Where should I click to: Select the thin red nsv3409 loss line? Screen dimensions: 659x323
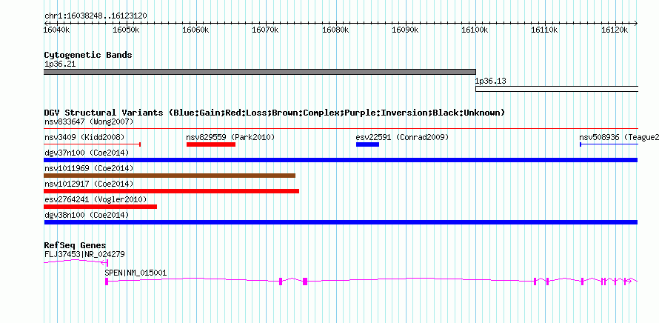[92, 144]
